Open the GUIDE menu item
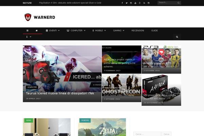204x136 pixels. click(154, 31)
